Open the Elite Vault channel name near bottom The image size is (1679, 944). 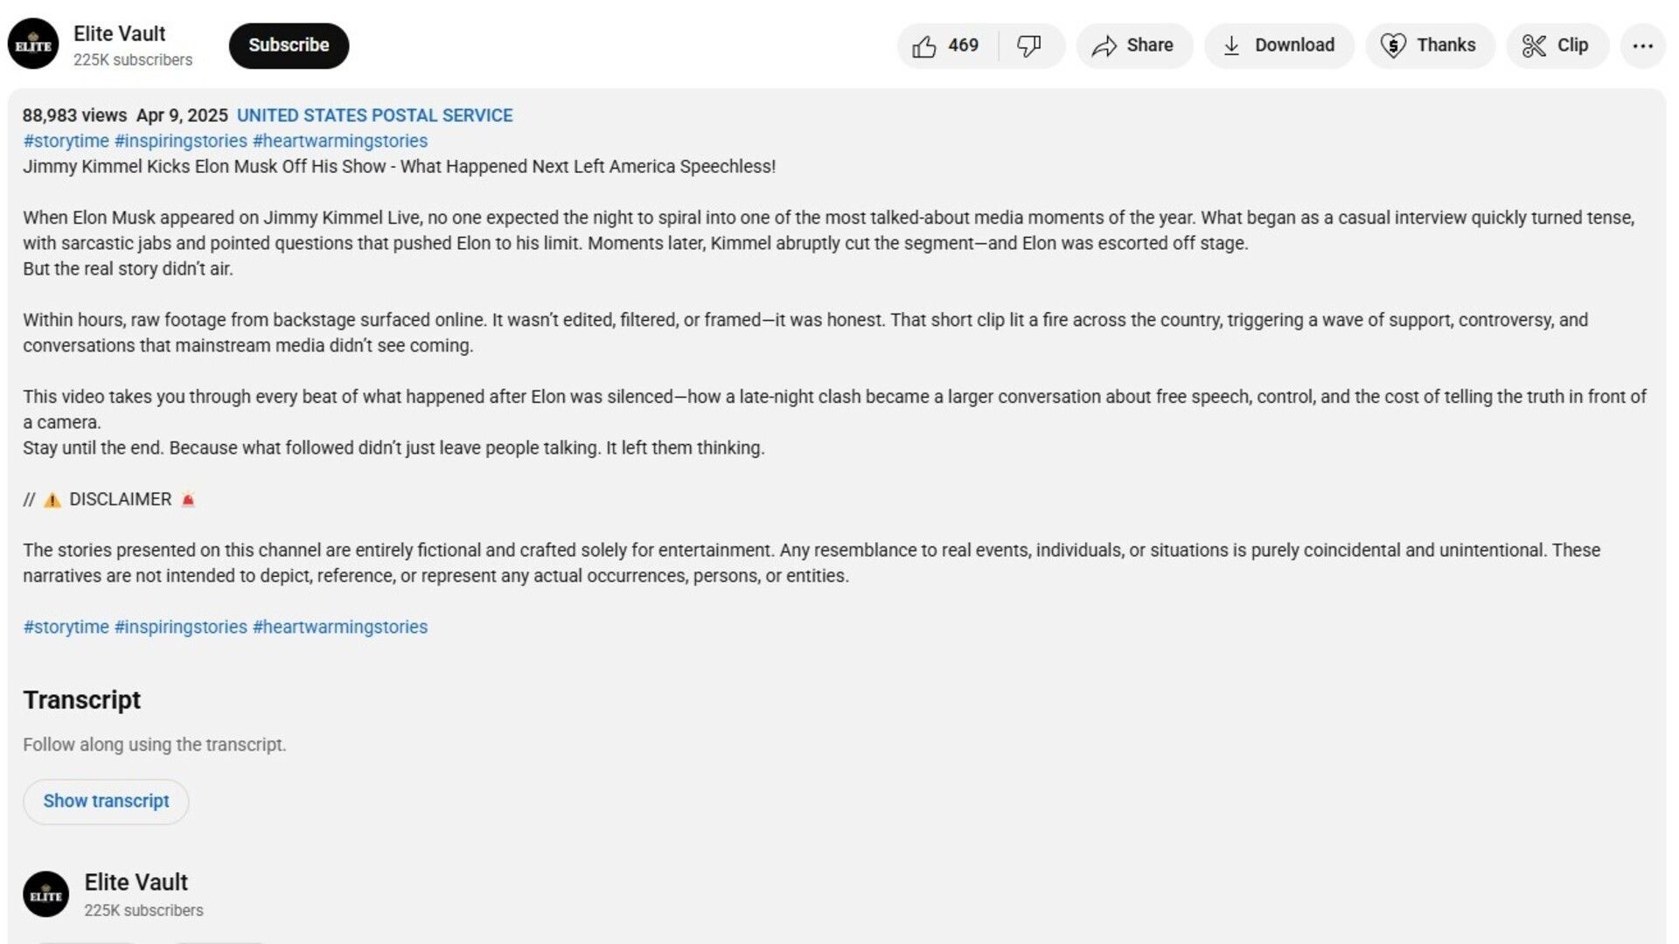pos(136,882)
